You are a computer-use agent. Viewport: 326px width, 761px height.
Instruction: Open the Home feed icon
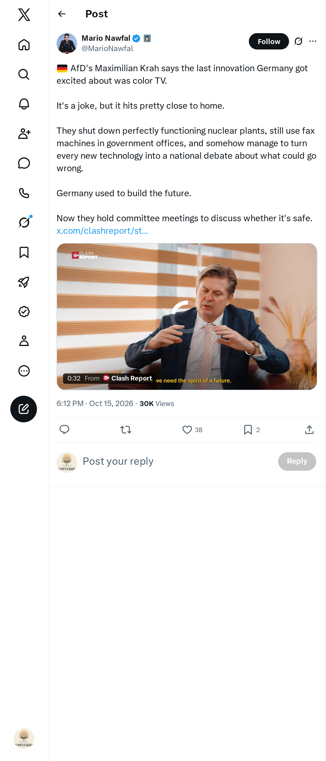coord(24,45)
